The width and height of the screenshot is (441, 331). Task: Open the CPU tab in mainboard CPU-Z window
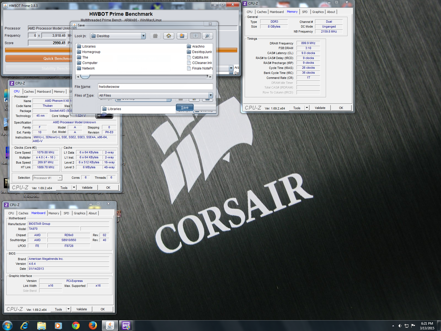[x=11, y=213]
